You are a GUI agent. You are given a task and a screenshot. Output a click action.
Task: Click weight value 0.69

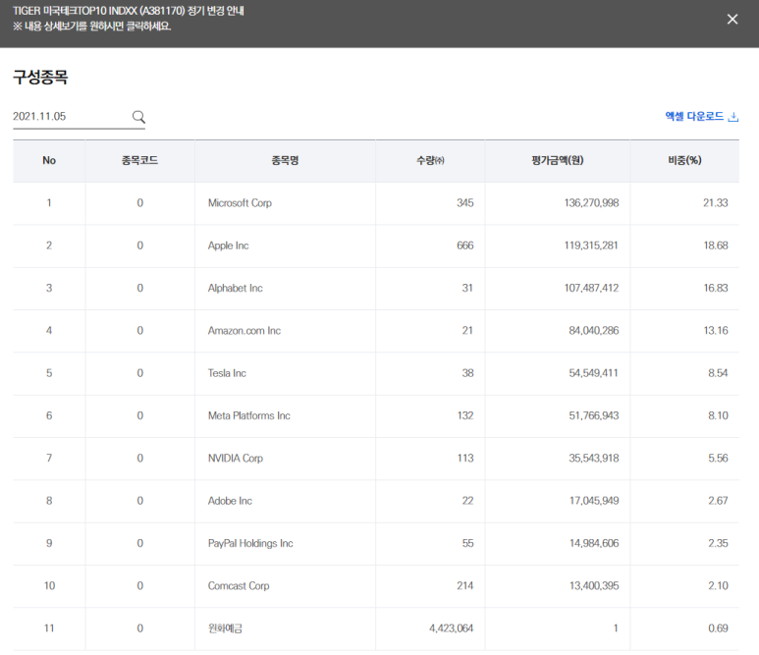tap(718, 628)
